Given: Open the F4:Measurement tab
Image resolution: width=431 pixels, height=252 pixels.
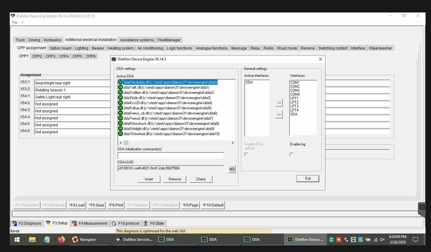Looking at the screenshot, I should (x=89, y=223).
